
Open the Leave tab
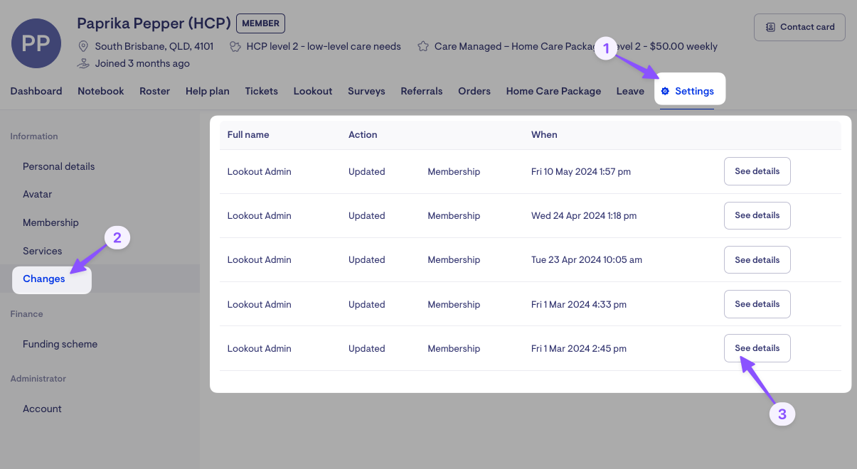coord(630,91)
